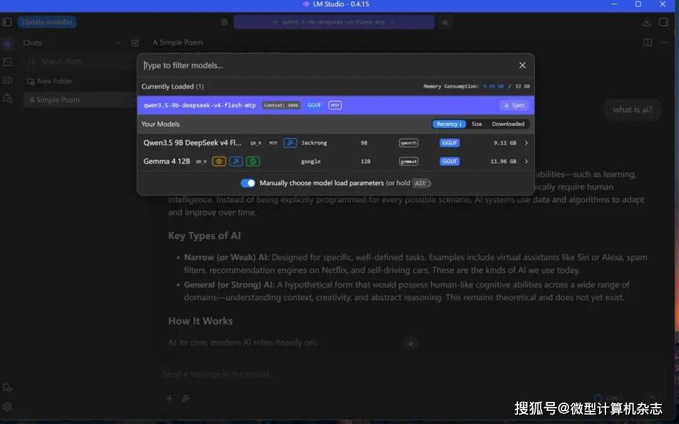The height and width of the screenshot is (424, 679).
Task: Open the app Settings gear icon
Action: (x=8, y=406)
